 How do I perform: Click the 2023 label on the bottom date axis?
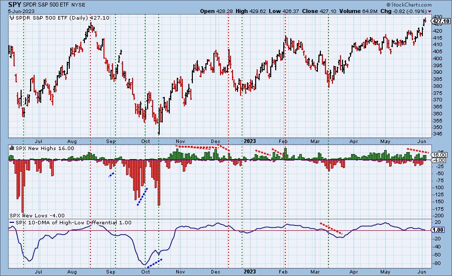pyautogui.click(x=250, y=271)
